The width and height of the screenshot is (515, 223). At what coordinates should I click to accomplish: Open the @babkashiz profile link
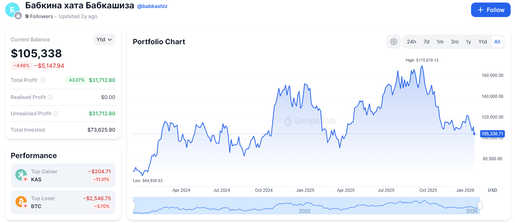point(152,6)
